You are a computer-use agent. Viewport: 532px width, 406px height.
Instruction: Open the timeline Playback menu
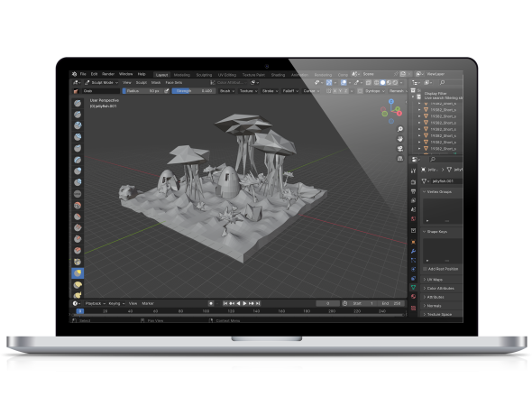(95, 303)
